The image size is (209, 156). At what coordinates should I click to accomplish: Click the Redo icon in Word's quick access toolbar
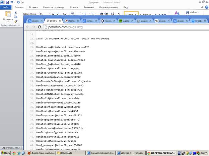18,2
